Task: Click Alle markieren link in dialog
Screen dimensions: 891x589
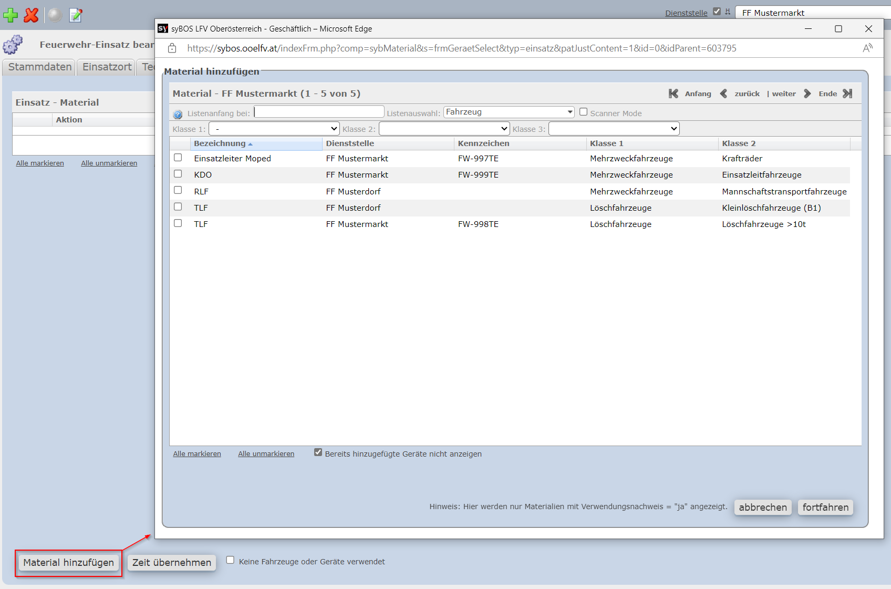Action: pyautogui.click(x=197, y=454)
